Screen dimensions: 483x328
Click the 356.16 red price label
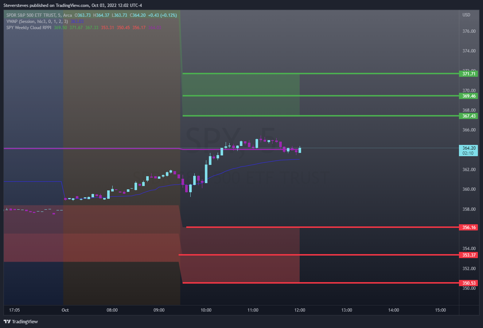pos(469,228)
